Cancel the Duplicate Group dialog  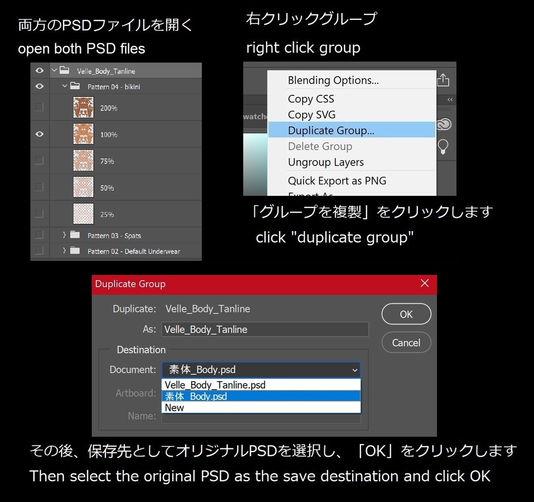[406, 343]
